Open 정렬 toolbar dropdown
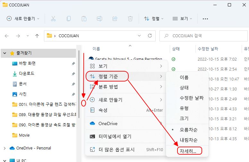 154,19
